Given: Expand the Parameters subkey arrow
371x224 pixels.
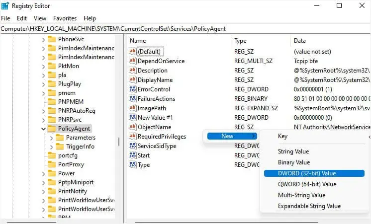Looking at the screenshot, I should click(x=51, y=138).
